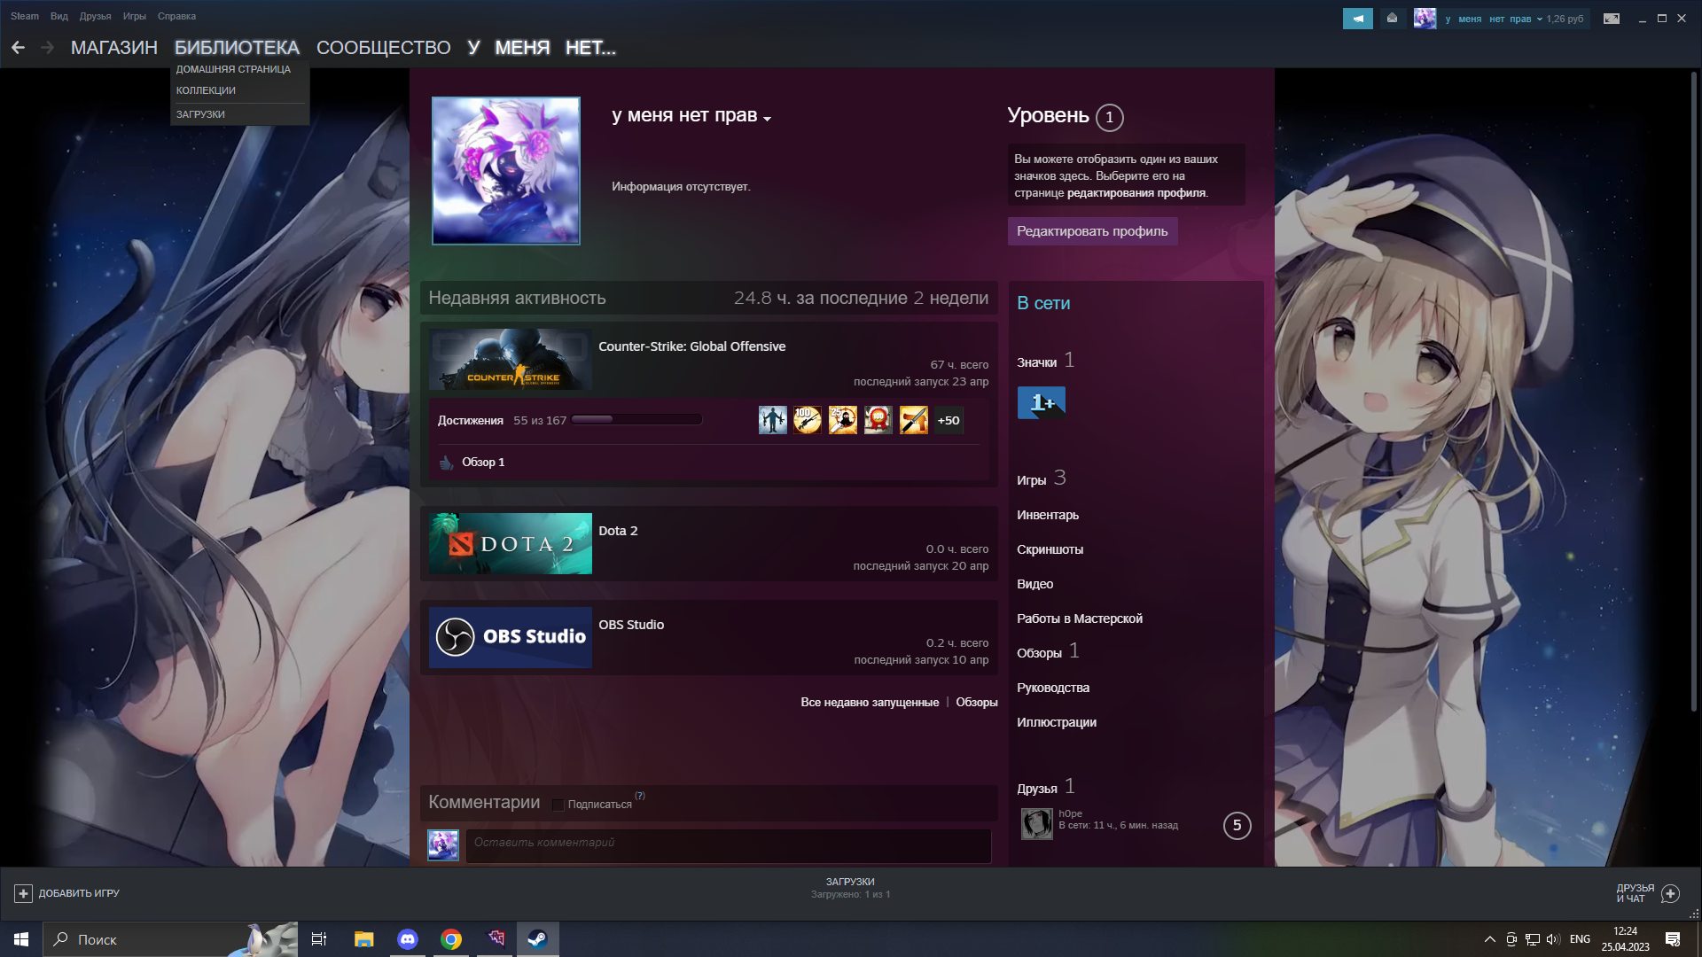This screenshot has height=957, width=1702.
Task: Expand the profile name dropdown arrow
Action: tap(768, 119)
